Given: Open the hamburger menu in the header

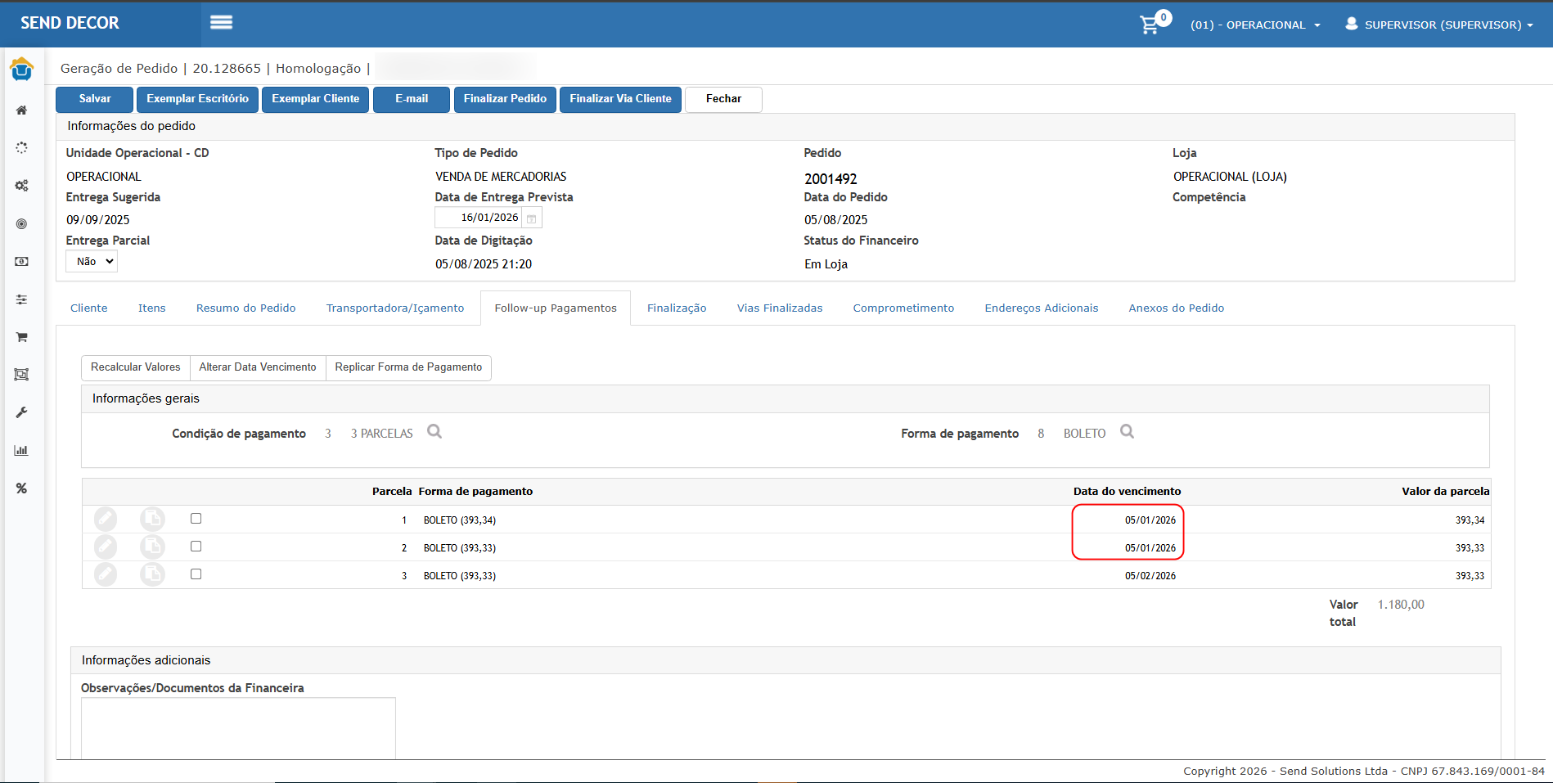Looking at the screenshot, I should click(x=221, y=23).
